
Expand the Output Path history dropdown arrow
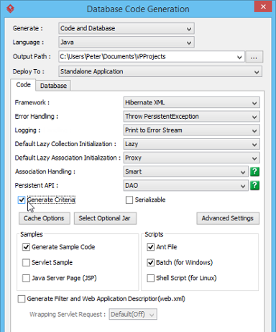click(x=239, y=57)
